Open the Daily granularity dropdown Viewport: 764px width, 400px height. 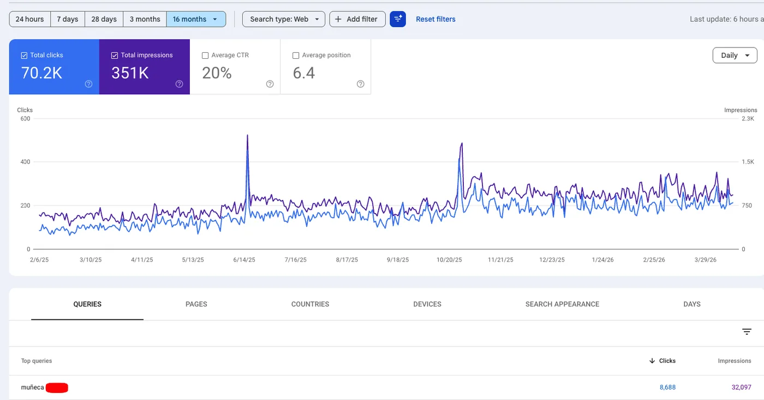coord(734,55)
